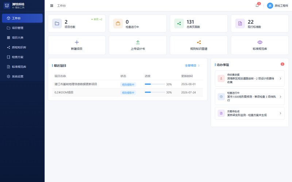Go to 工作台 in the sidebar
The width and height of the screenshot is (292, 182).
pyautogui.click(x=22, y=18)
